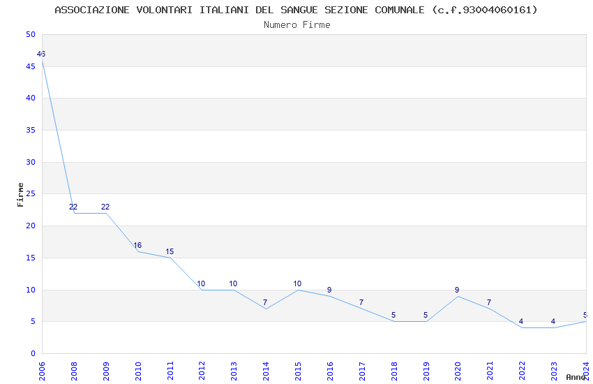
Task: Select y-axis tick label 35
Action: [x=31, y=130]
